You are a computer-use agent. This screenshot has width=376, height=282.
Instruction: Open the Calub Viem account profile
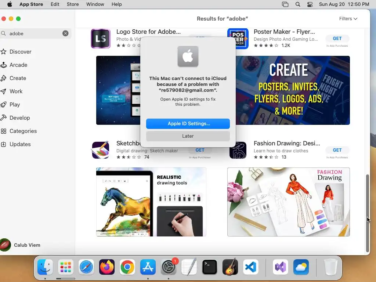coord(21,245)
